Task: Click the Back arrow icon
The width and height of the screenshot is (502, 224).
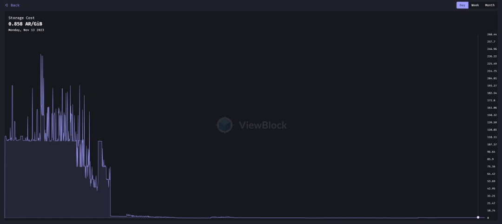Action: click(x=7, y=5)
